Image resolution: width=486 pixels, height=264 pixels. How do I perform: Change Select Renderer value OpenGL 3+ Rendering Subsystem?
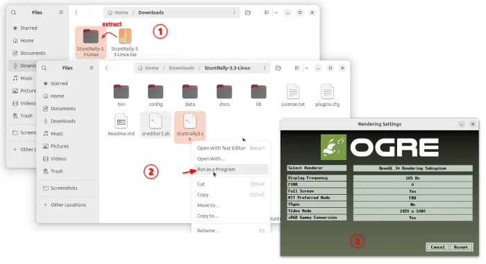pos(412,168)
